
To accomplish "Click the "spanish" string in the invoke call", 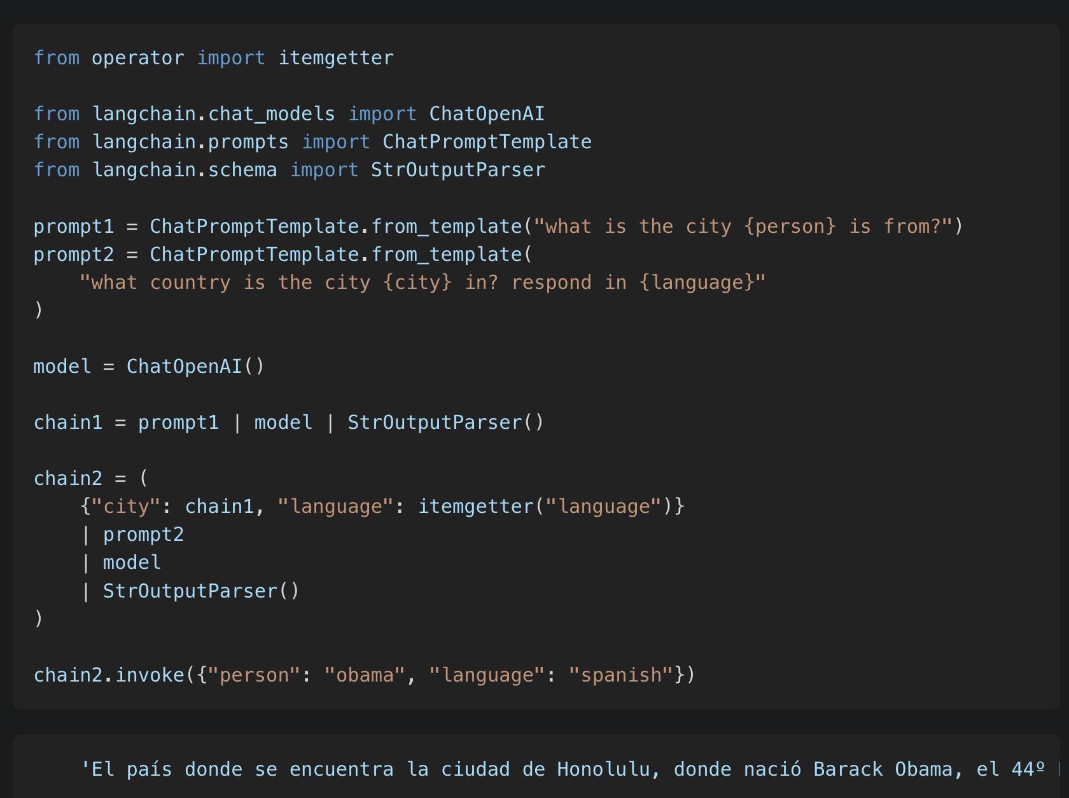I will click(x=620, y=675).
